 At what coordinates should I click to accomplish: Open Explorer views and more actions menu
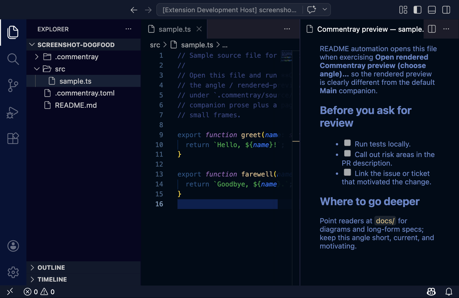128,29
